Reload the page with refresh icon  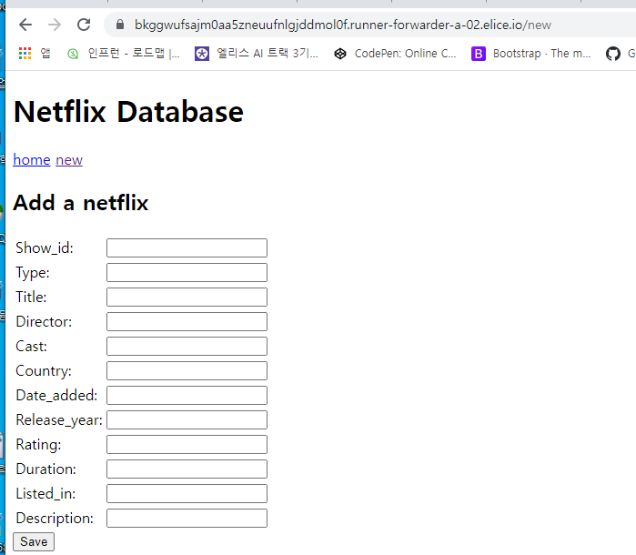(x=84, y=25)
